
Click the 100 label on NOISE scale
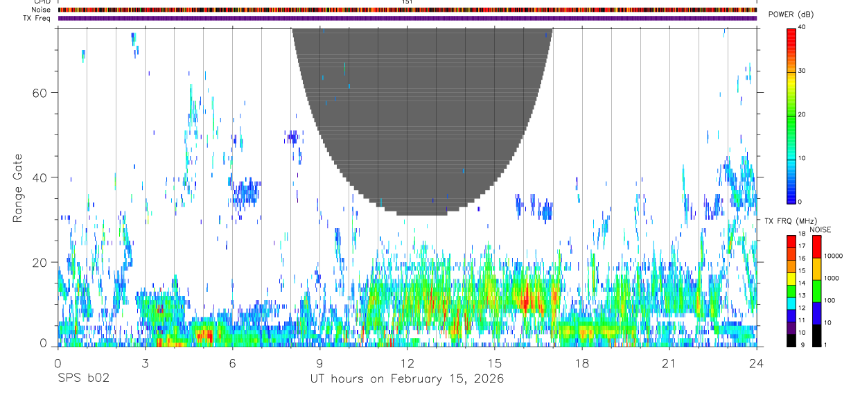(829, 300)
